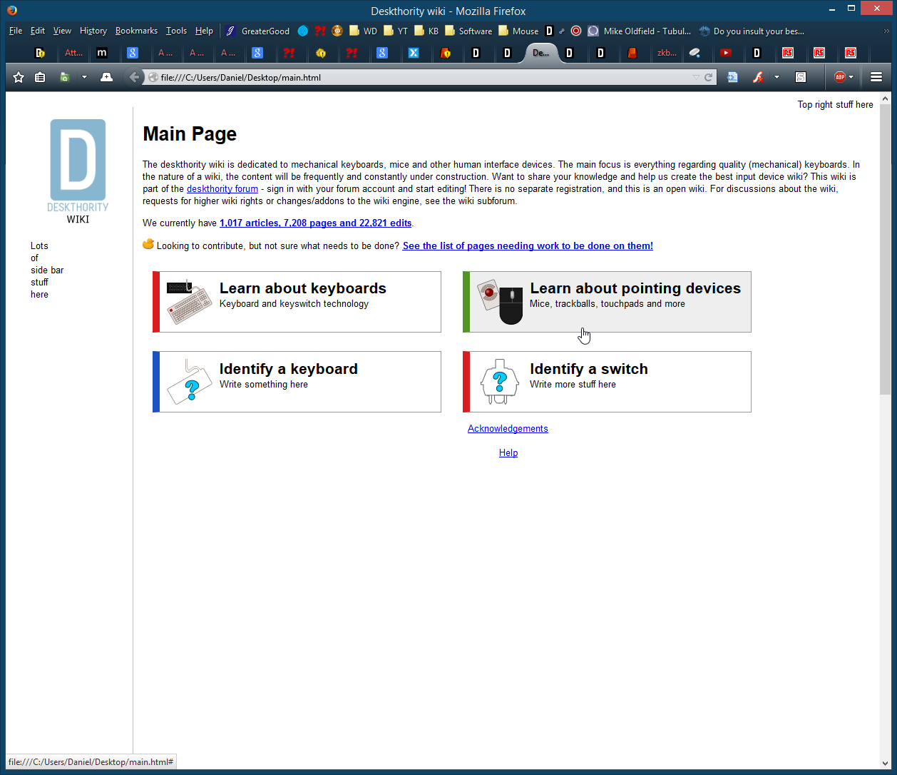The image size is (897, 775).
Task: Switch to the YouTube tab
Action: (x=725, y=53)
